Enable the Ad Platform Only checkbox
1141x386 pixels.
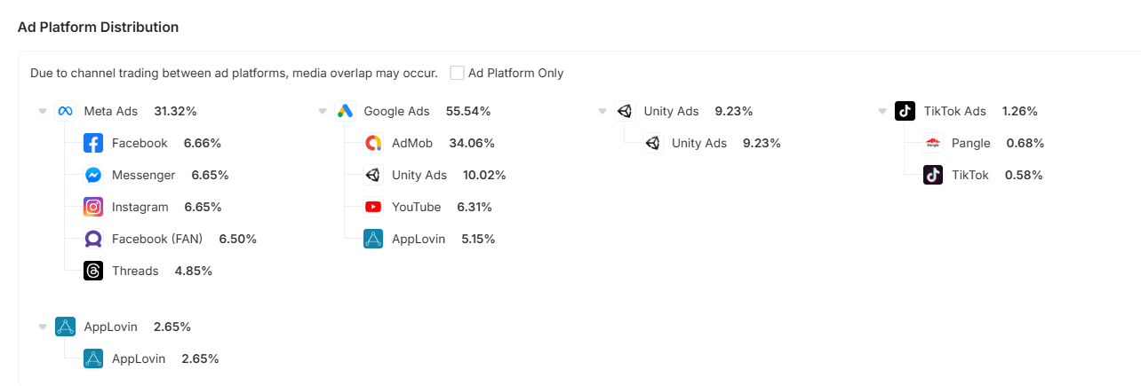click(x=457, y=73)
